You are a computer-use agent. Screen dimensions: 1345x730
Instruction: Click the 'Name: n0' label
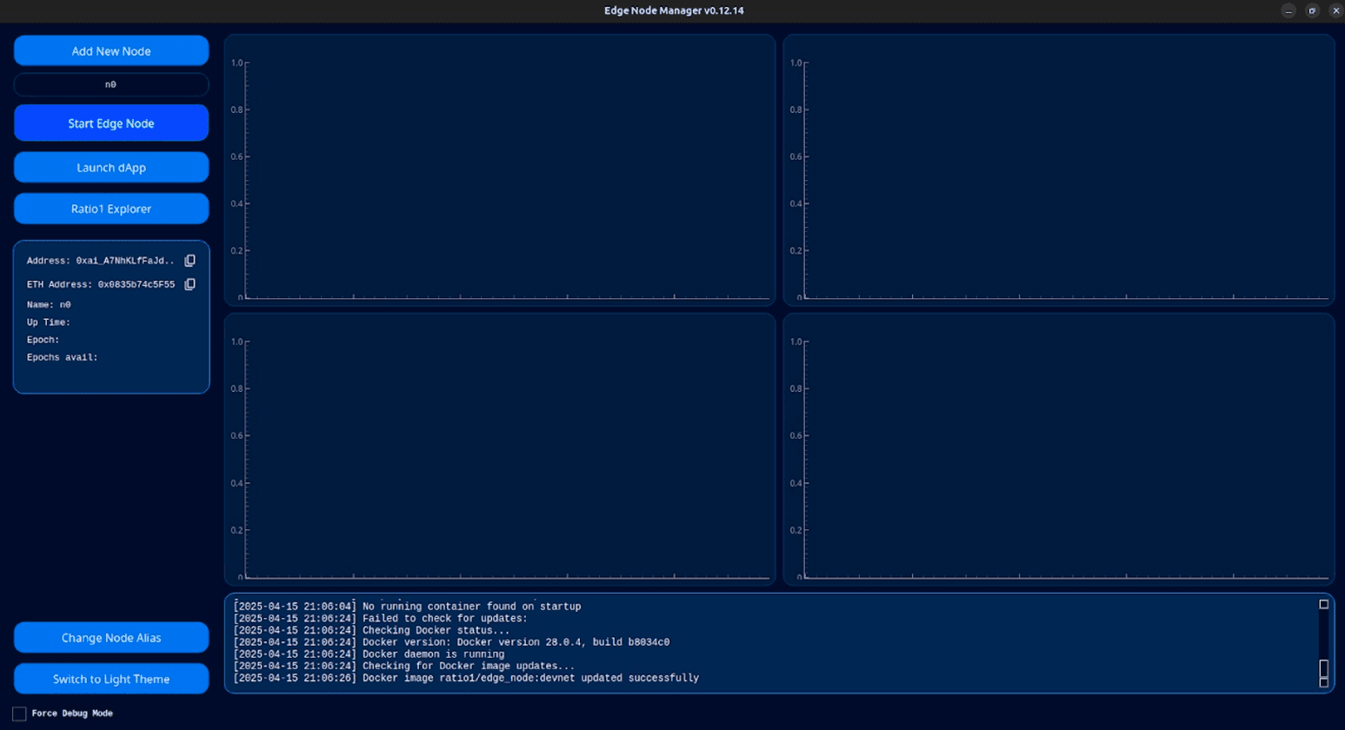click(49, 305)
